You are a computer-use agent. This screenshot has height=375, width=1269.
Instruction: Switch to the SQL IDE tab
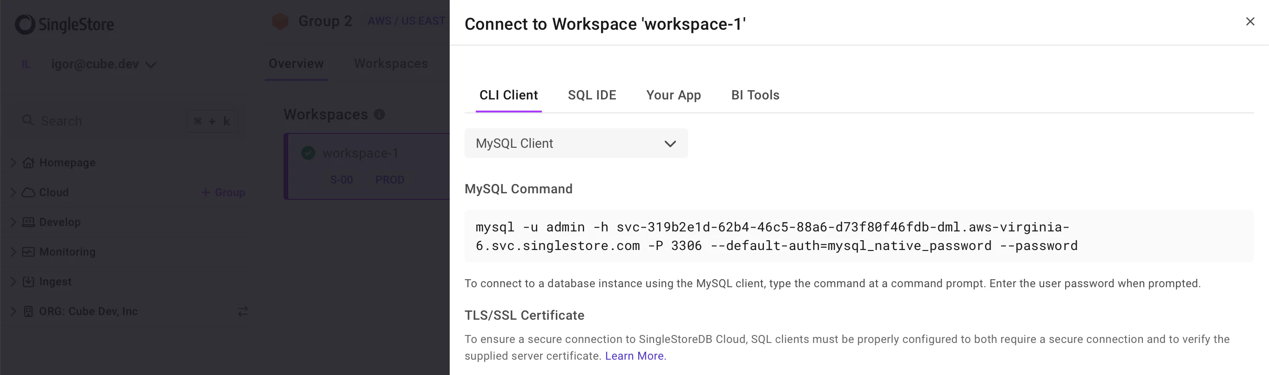click(x=592, y=95)
